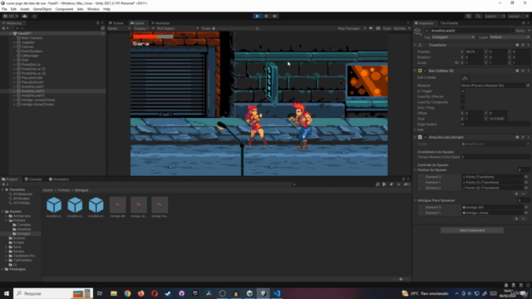Viewport: 532px width, 299px height.
Task: Open the Unity account dropdown
Action: 11,16
